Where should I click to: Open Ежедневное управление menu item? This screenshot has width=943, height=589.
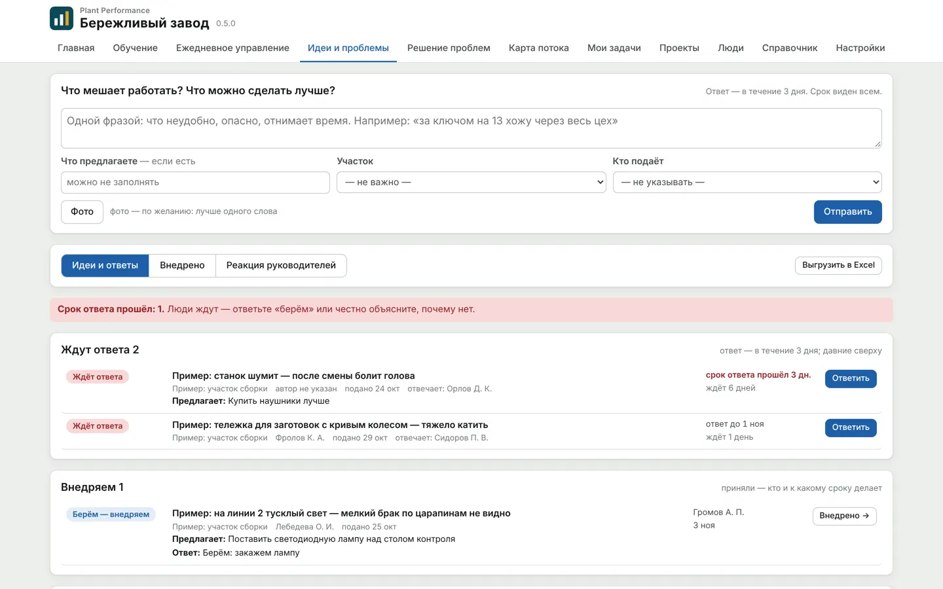(232, 48)
